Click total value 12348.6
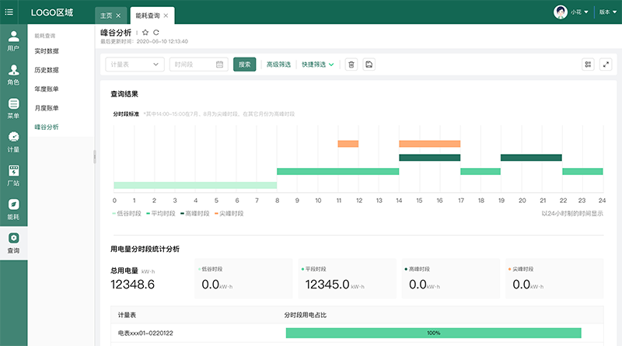 [132, 285]
